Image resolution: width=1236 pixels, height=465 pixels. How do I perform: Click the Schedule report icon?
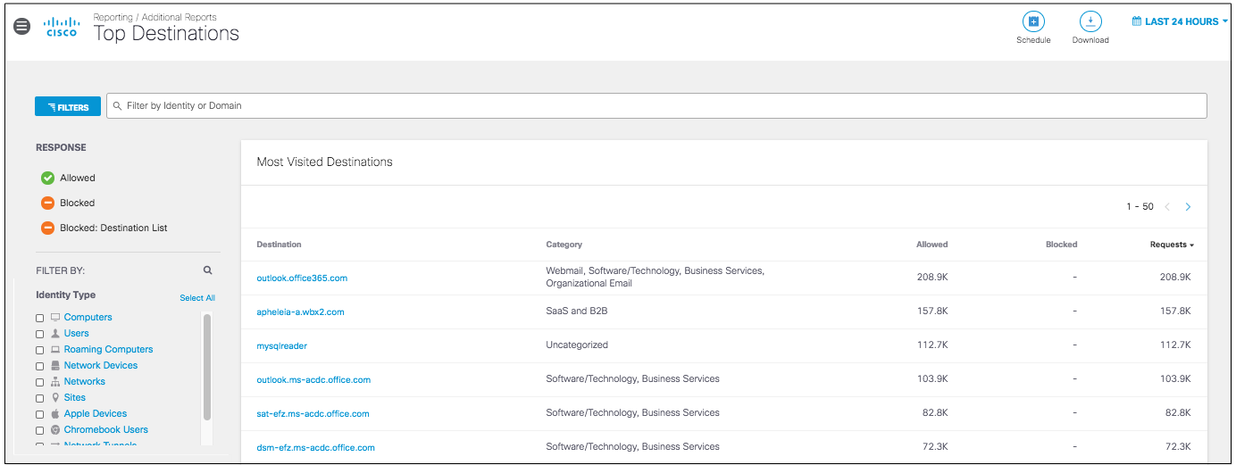pos(1033,22)
